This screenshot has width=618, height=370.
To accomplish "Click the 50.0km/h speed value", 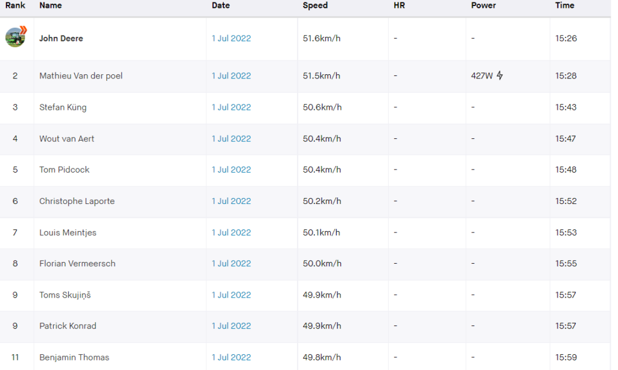I will coord(322,263).
